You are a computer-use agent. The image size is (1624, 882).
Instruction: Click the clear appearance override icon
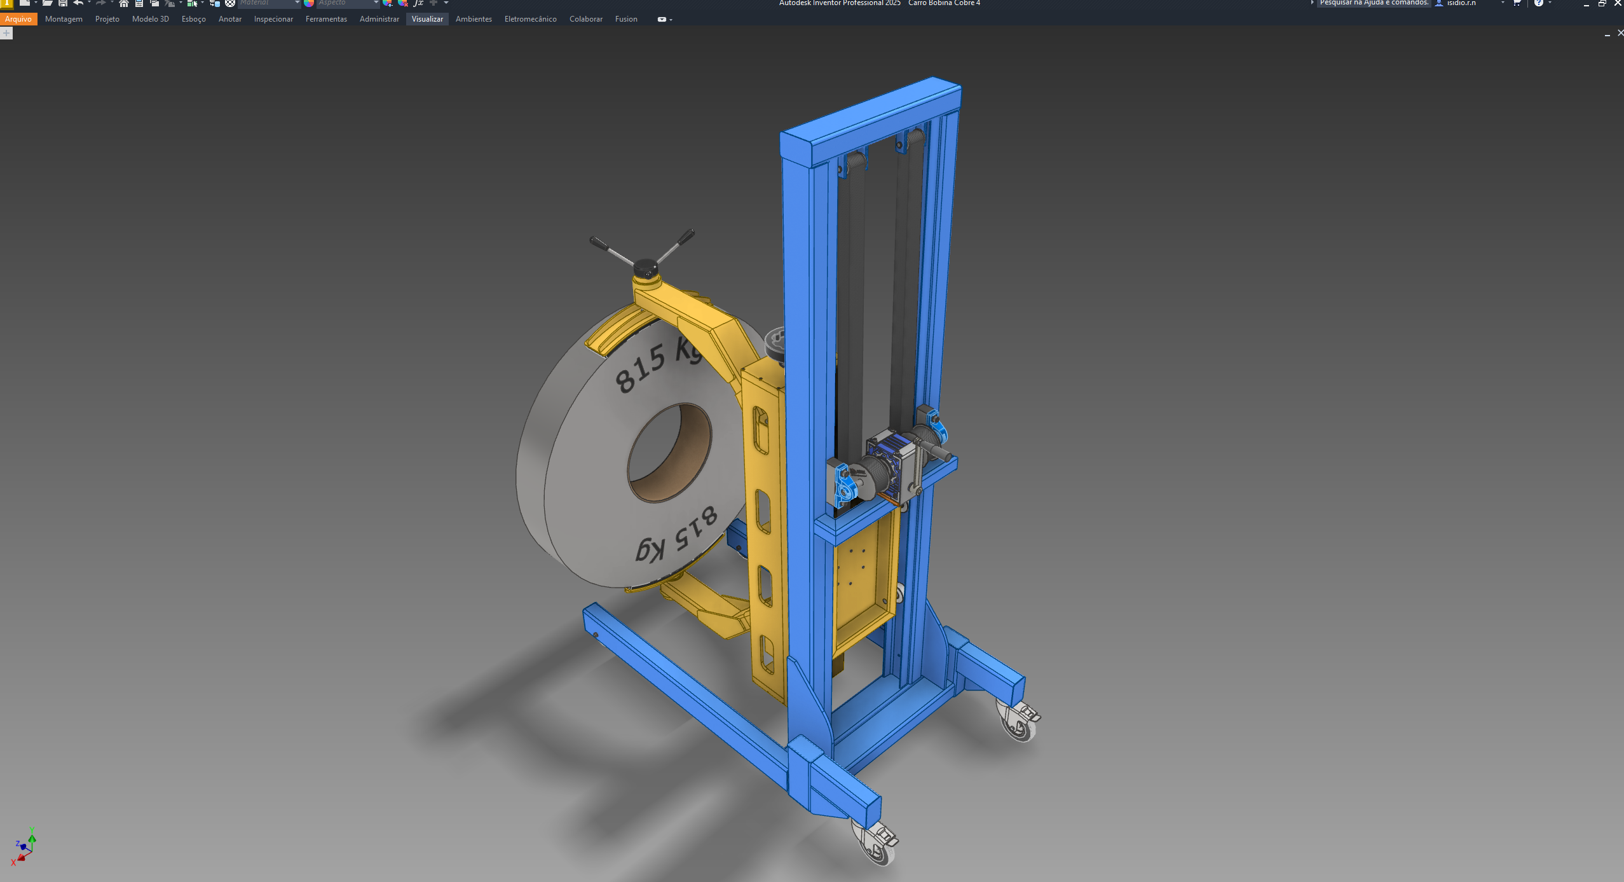point(403,3)
